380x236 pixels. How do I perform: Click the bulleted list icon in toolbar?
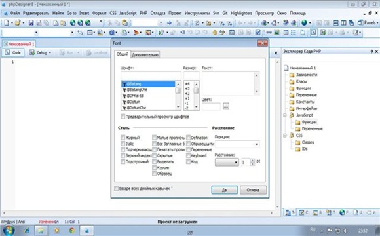[x=294, y=32]
